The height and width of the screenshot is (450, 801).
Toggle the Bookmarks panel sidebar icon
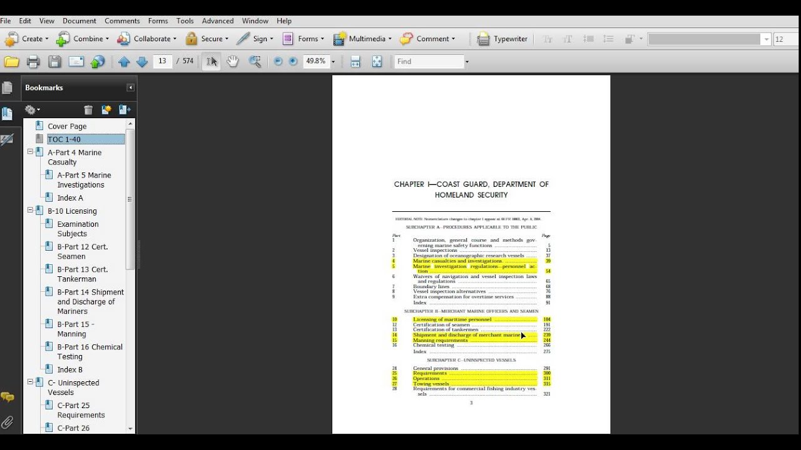coord(7,114)
